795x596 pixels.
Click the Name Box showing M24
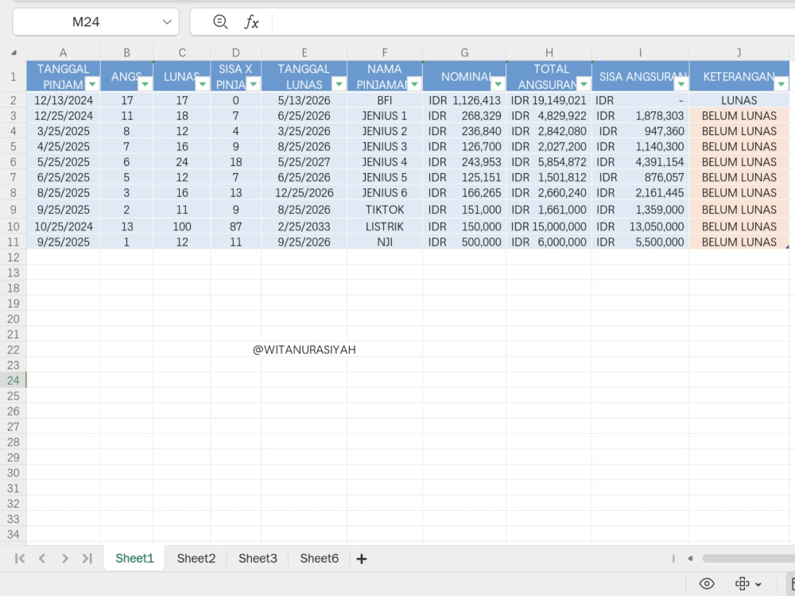(x=96, y=21)
